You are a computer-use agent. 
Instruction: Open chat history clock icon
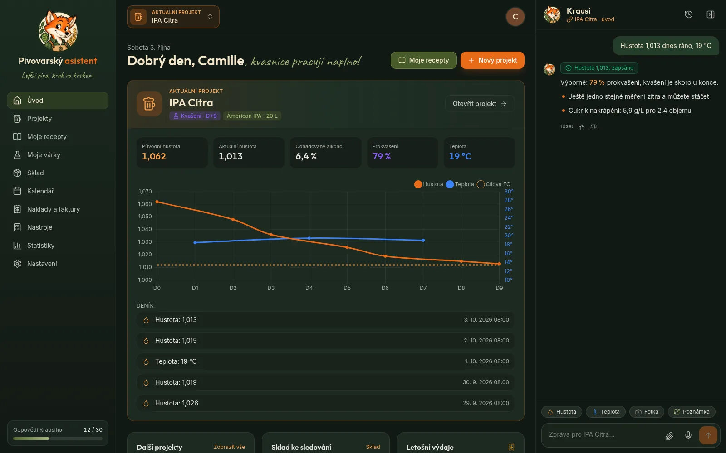[688, 14]
